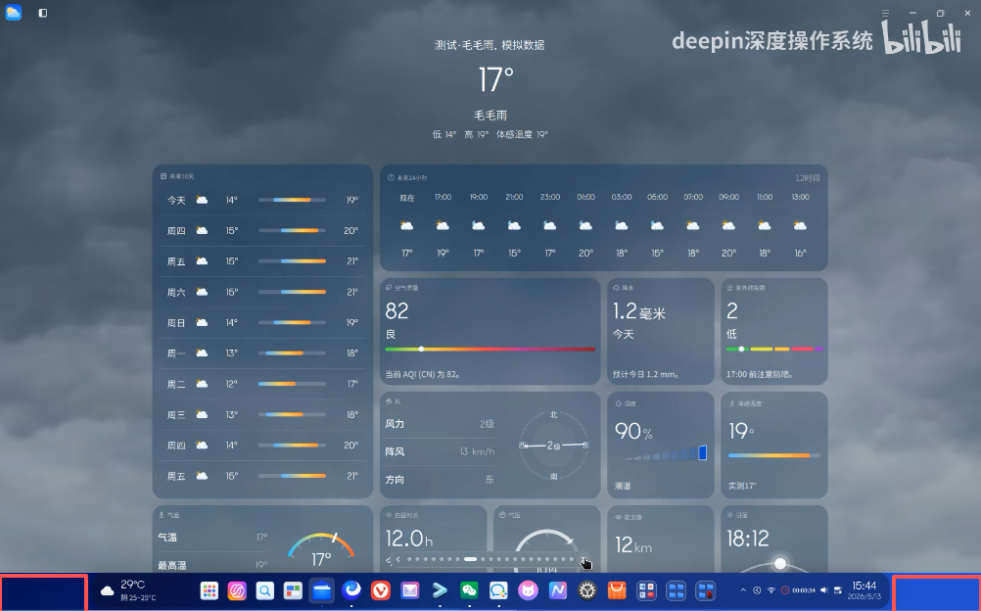Click the sunset time 18:12
Screen dimensions: 981x611
[748, 539]
